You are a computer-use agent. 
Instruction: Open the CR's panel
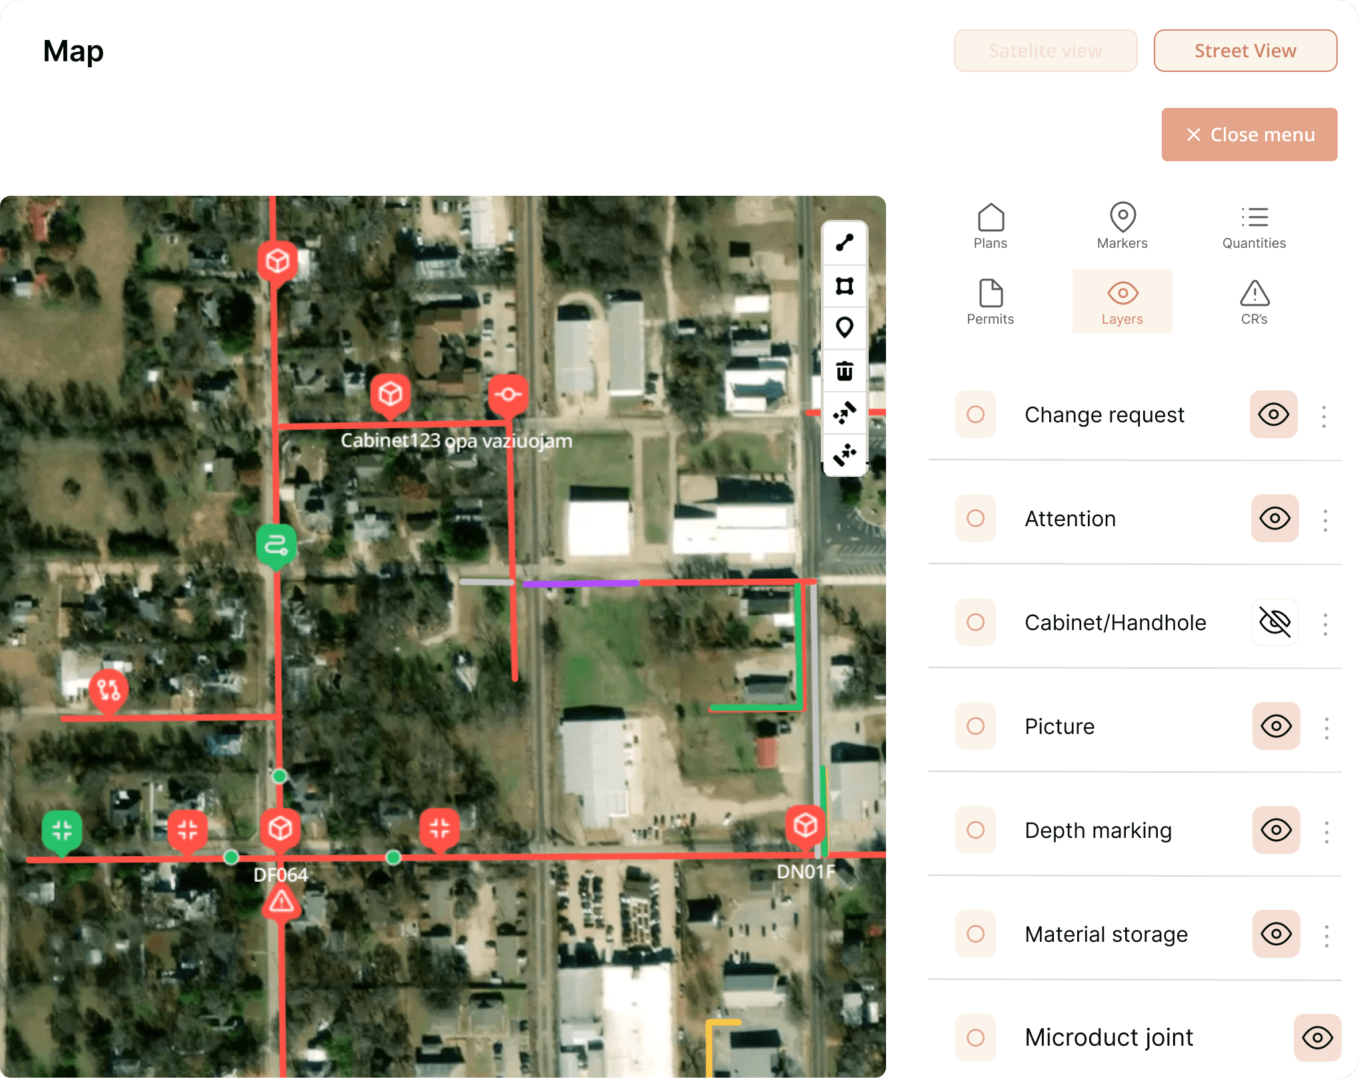pos(1254,301)
